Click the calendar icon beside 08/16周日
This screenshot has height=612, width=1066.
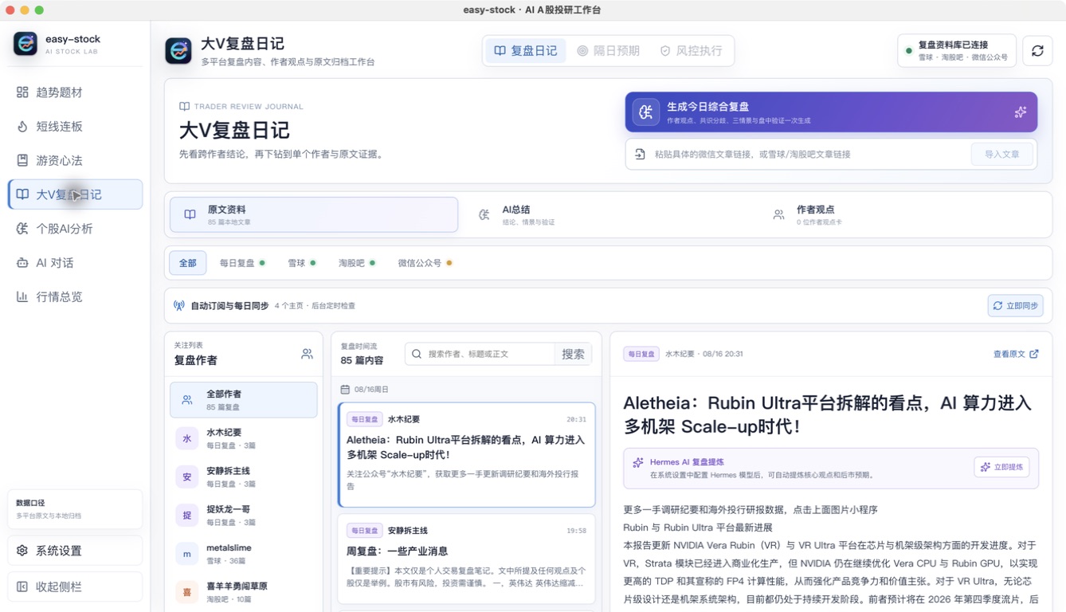tap(345, 390)
